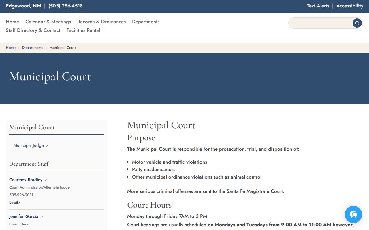
Task: Click the Department Staff heading
Action: point(29,164)
